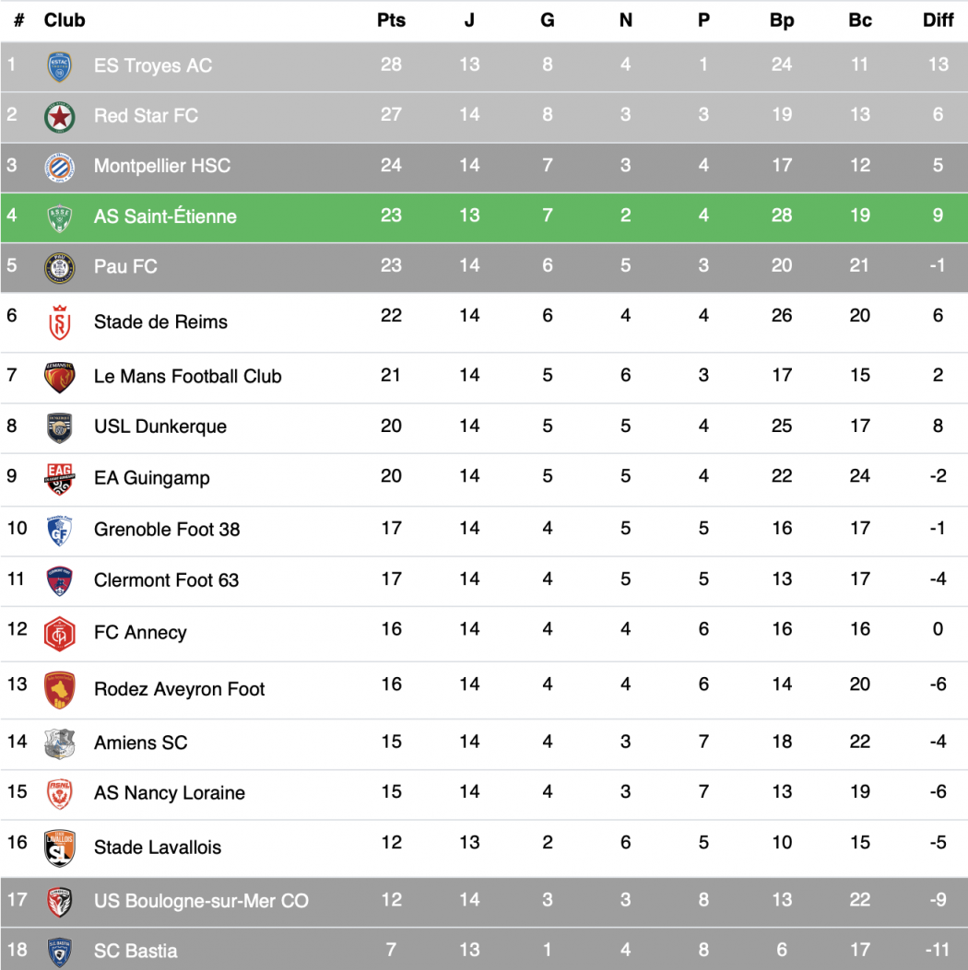Image resolution: width=968 pixels, height=970 pixels.
Task: Click the EA Guingamp EAG logo
Action: coord(60,478)
